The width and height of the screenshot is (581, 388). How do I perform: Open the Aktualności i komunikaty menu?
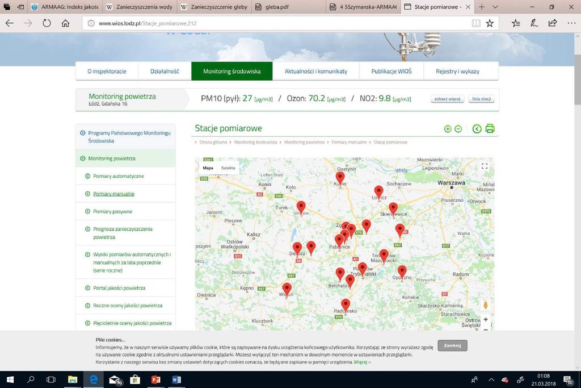[x=315, y=71]
